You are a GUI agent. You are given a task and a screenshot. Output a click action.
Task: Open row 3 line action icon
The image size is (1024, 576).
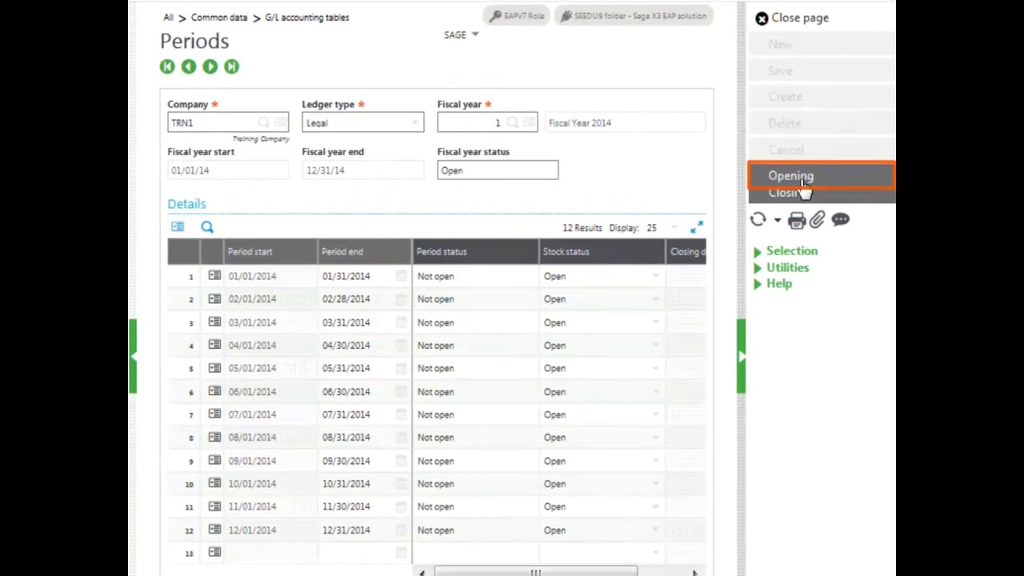click(214, 322)
